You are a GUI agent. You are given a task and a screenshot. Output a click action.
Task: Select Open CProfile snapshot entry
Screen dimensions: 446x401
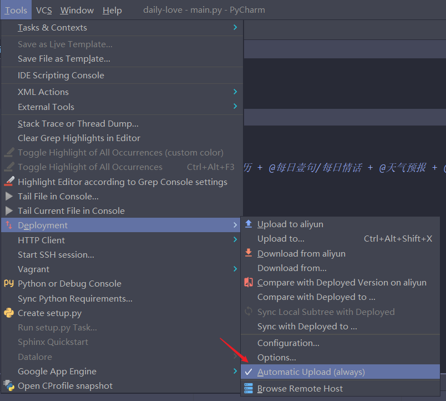[121, 385]
